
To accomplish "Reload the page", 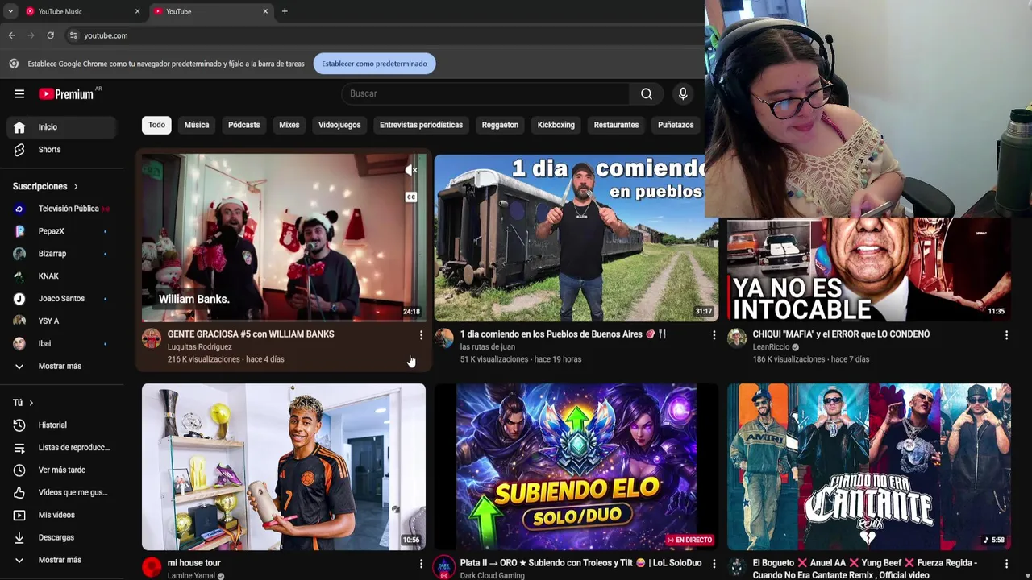I will click(x=50, y=35).
